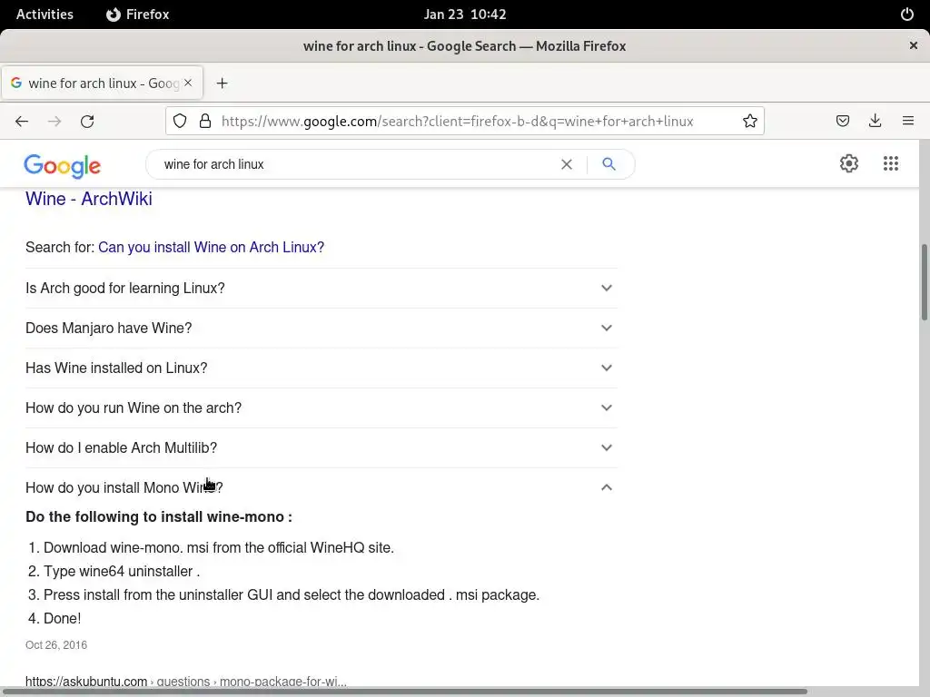Expand the "Does Manjaro have Wine?" question
This screenshot has width=930, height=697.
[x=320, y=328]
